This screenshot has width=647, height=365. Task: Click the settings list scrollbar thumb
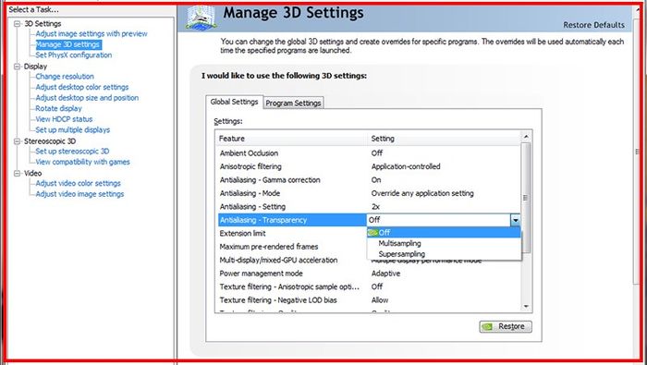tap(526, 198)
